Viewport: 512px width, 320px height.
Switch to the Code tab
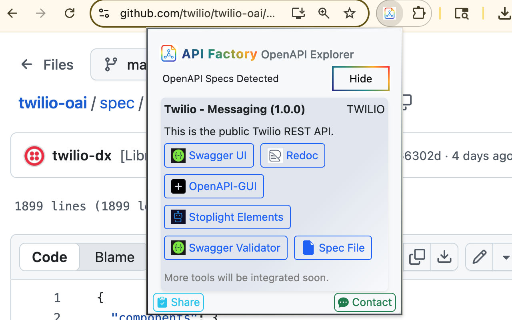pyautogui.click(x=50, y=257)
